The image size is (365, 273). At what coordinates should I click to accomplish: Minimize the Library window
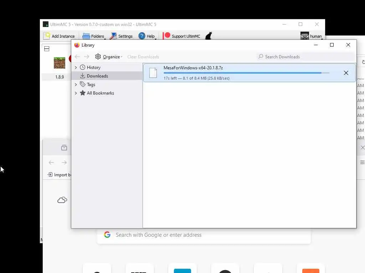click(316, 45)
